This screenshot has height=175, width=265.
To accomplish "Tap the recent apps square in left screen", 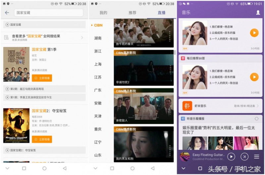I will coord(24,168).
